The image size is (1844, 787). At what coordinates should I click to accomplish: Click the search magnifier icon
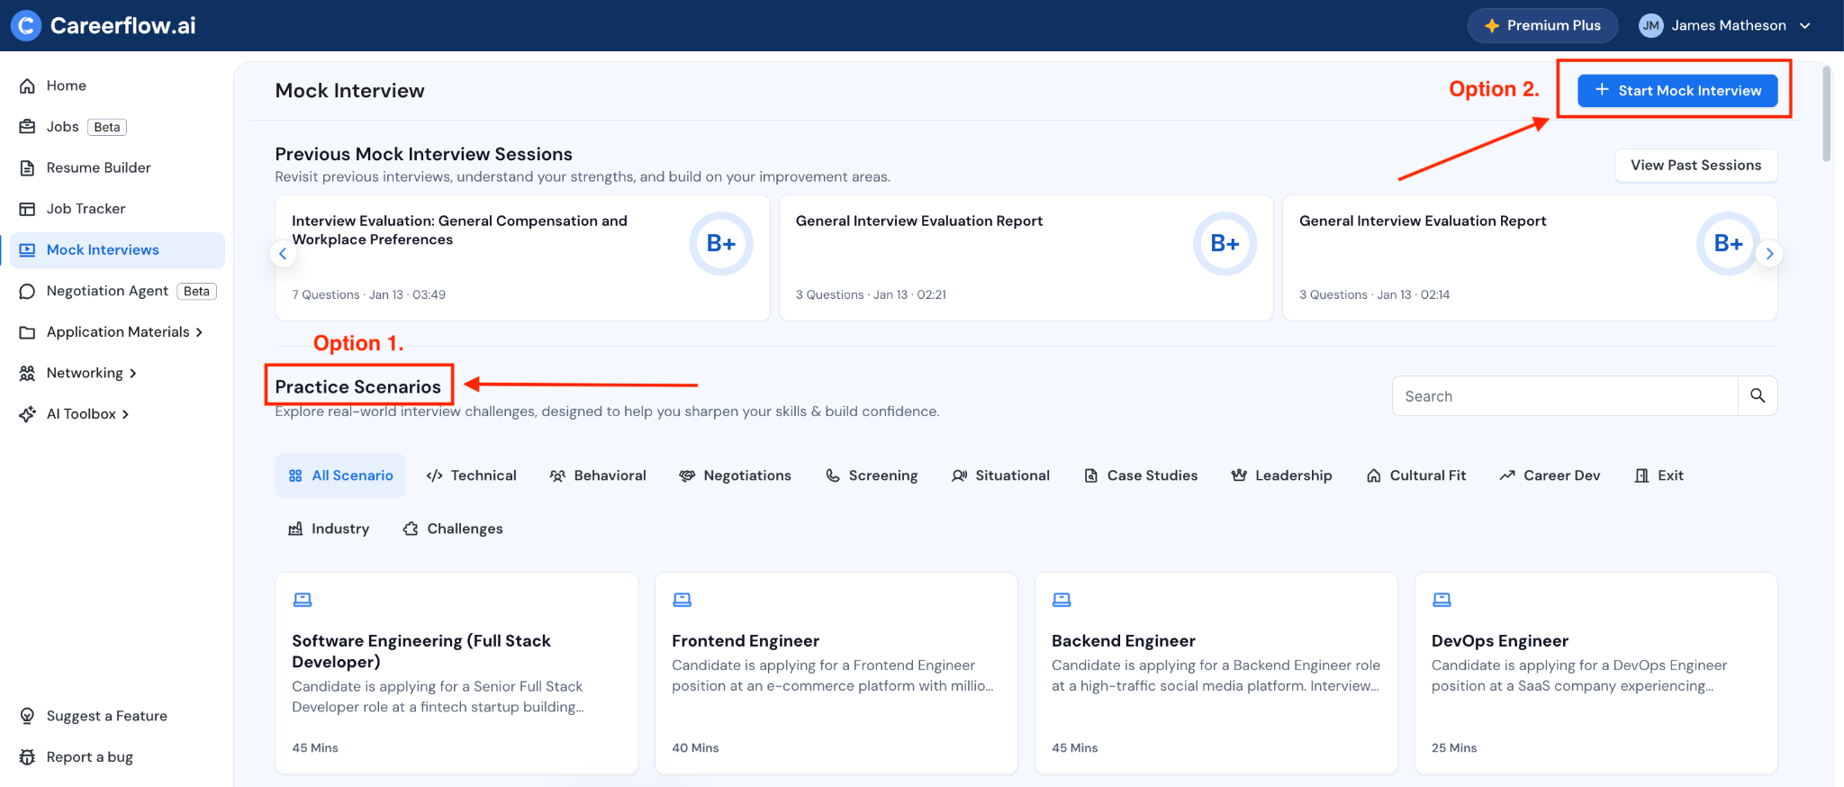click(x=1758, y=395)
